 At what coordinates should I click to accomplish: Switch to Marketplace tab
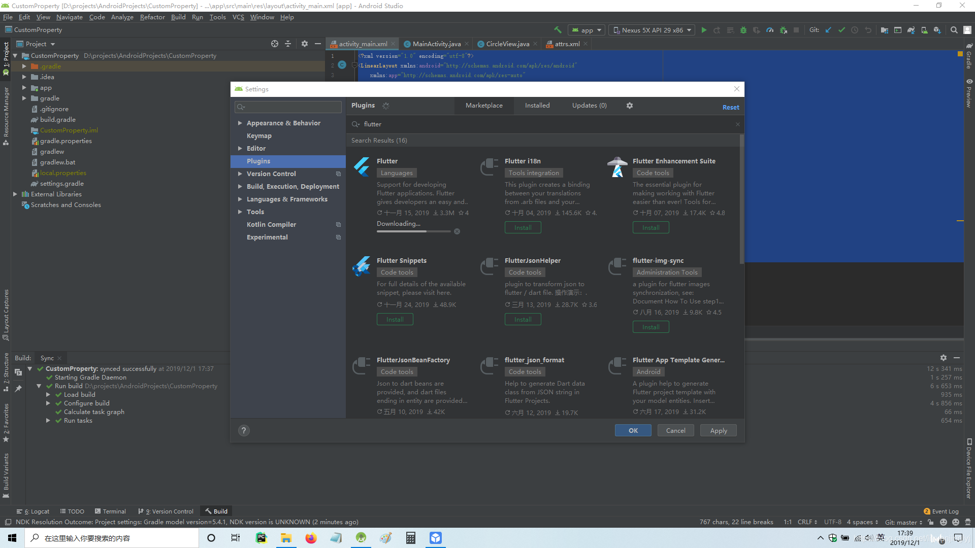tap(484, 105)
